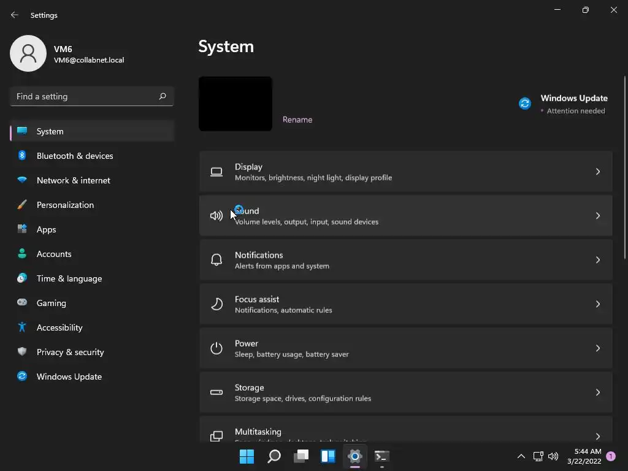
Task: Open Privacy & security settings
Action: (92, 351)
